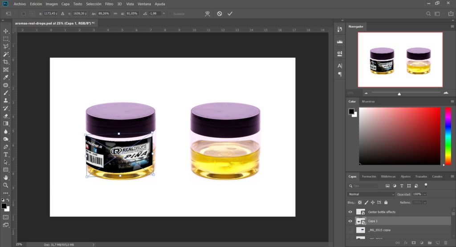Open the Color panel menu
The height and width of the screenshot is (247, 456).
coord(452,101)
